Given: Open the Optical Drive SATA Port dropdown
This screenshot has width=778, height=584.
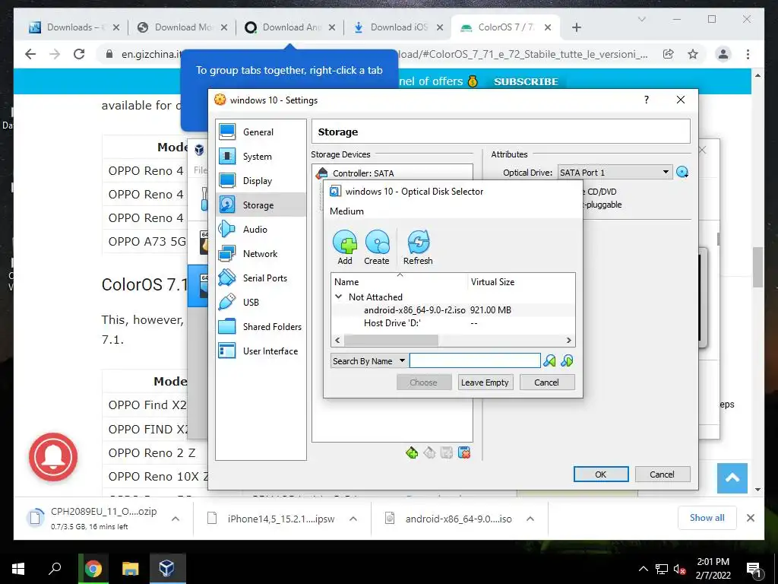Looking at the screenshot, I should (x=615, y=173).
